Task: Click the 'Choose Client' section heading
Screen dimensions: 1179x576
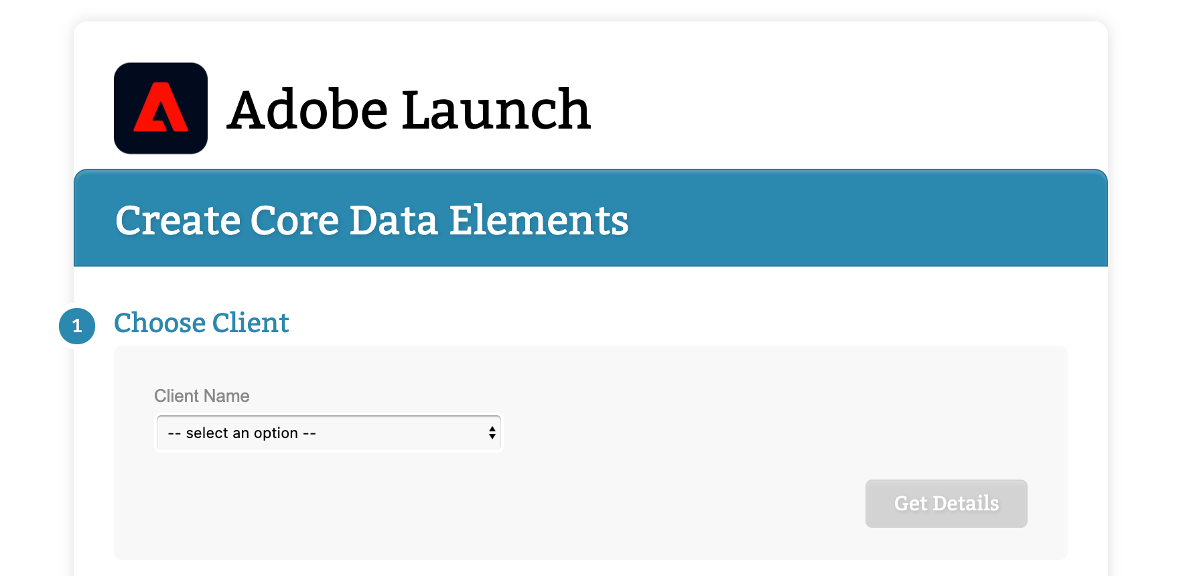Action: pyautogui.click(x=201, y=323)
